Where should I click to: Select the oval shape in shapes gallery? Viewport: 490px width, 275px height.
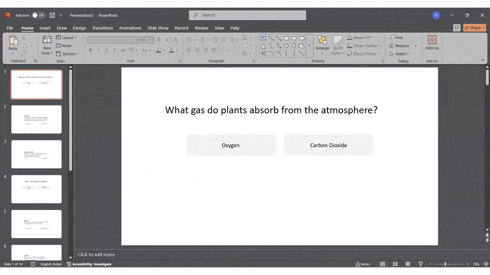pos(294,38)
